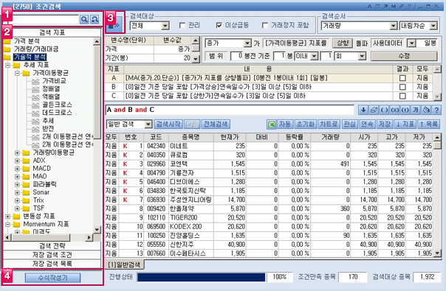Click the magnifier search icon beside the search field
The image size is (446, 291).
point(84,19)
